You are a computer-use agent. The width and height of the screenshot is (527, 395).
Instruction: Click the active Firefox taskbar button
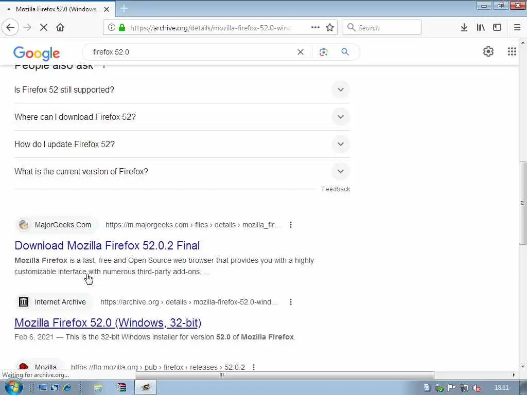[146, 388]
